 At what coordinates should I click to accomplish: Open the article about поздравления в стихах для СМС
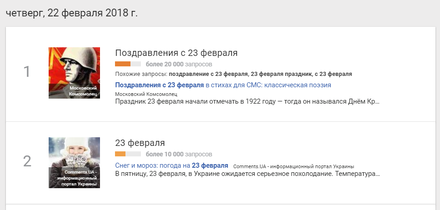pyautogui.click(x=223, y=85)
